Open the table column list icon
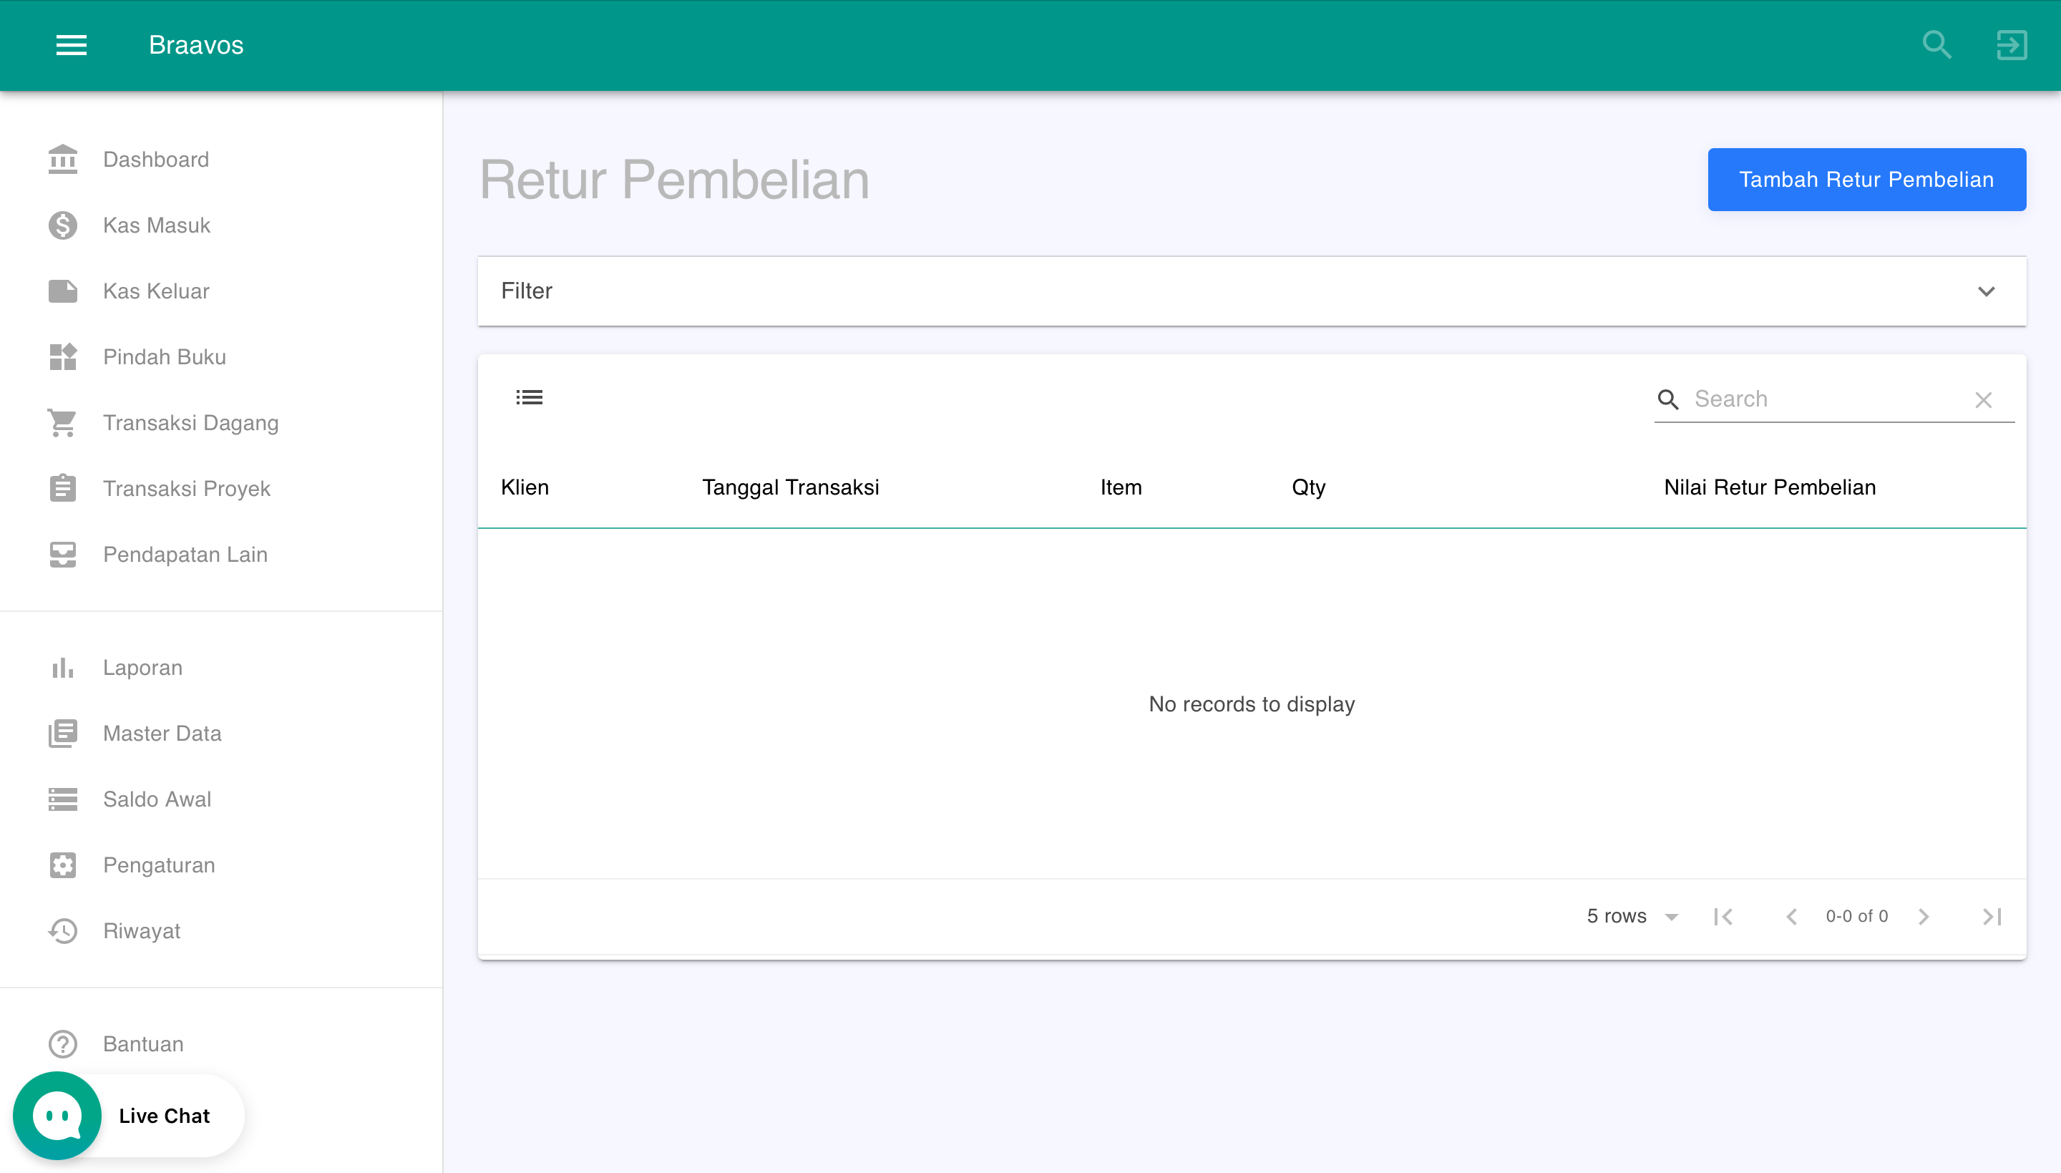 (x=529, y=397)
